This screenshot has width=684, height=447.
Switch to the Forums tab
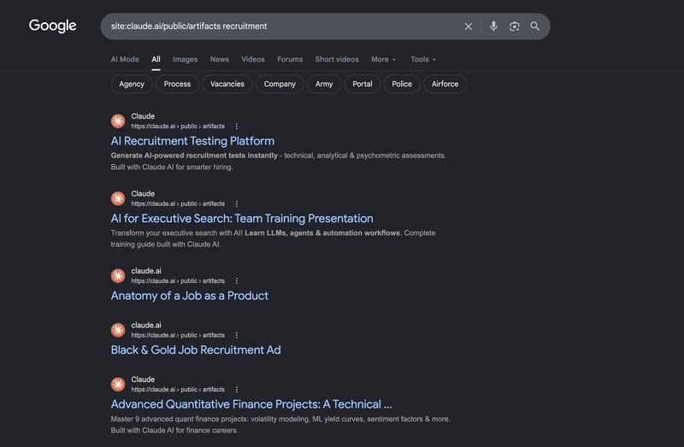click(x=290, y=59)
